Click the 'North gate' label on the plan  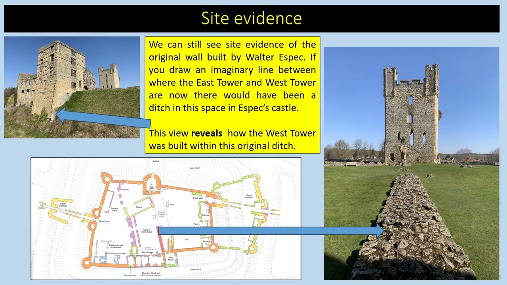105,221
